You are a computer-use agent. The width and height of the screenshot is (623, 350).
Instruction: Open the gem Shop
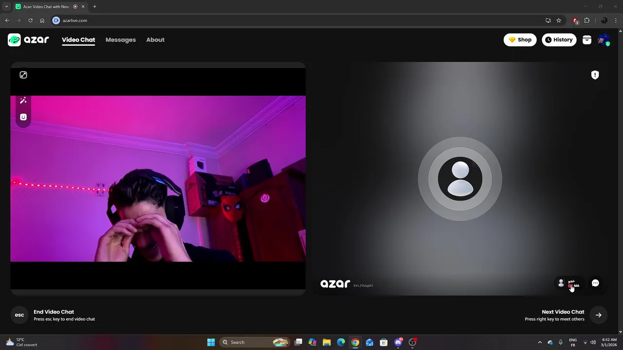[x=520, y=40]
